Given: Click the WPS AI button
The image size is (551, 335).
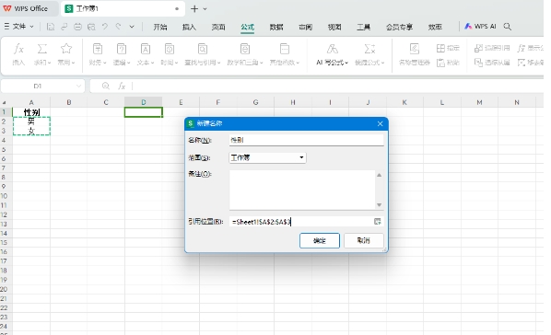Looking at the screenshot, I should click(480, 27).
